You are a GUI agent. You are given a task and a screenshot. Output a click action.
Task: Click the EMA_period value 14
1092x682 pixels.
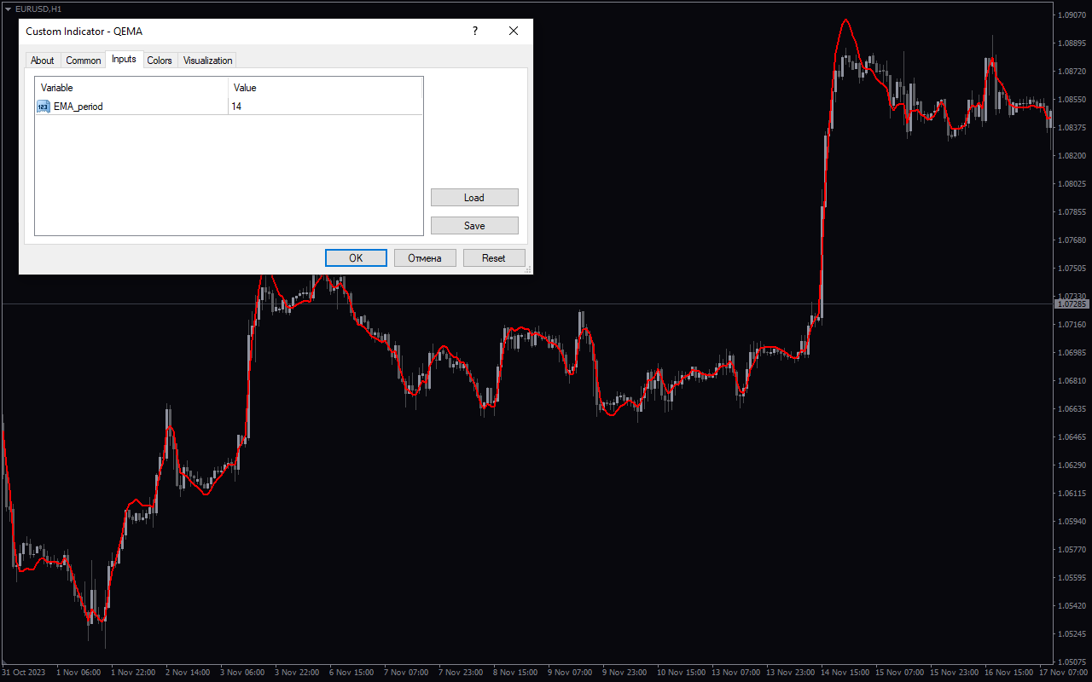click(236, 107)
